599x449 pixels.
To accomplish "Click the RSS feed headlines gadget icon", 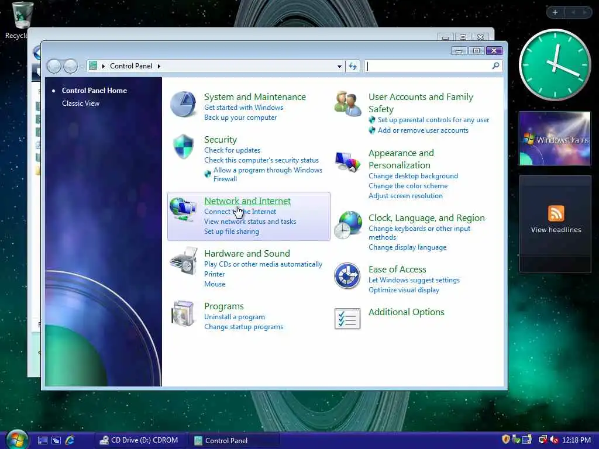I will click(x=556, y=213).
